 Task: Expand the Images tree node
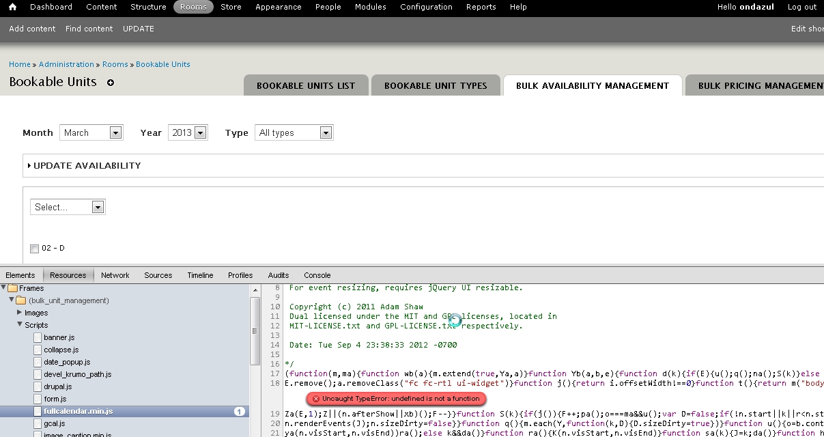pos(20,313)
